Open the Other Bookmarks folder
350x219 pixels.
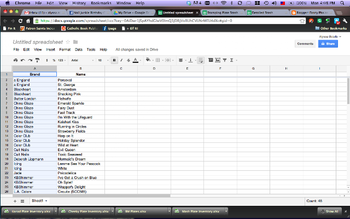(x=331, y=28)
